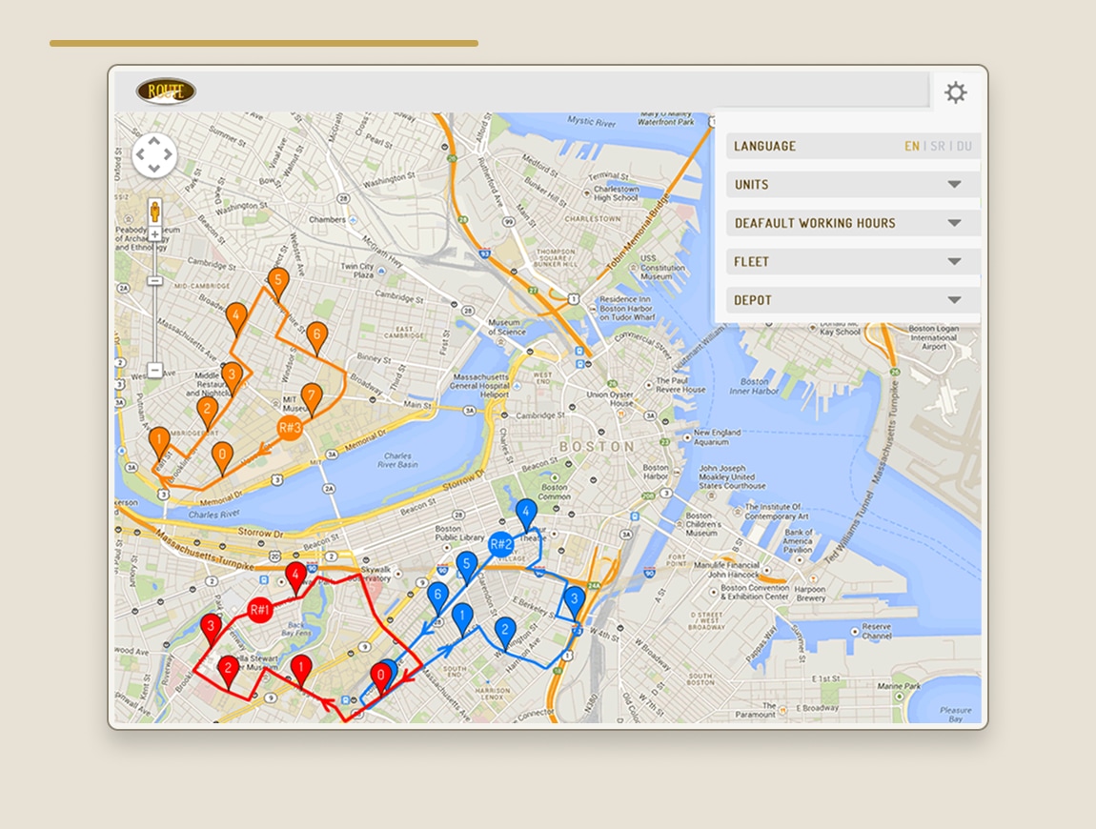The width and height of the screenshot is (1096, 829).
Task: Switch language to EN
Action: [x=911, y=146]
